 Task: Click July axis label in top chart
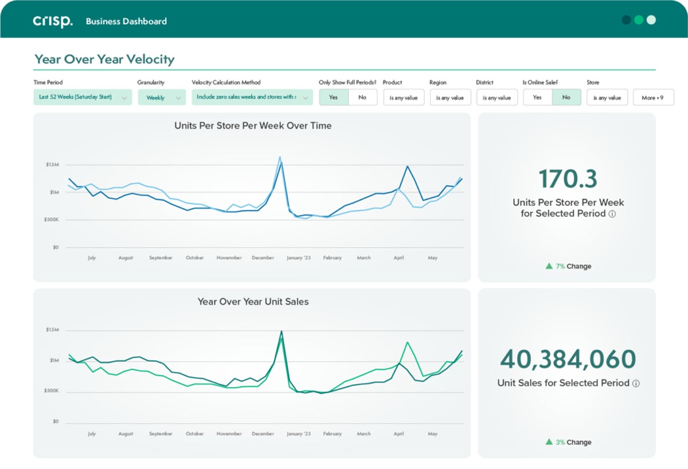pos(92,258)
